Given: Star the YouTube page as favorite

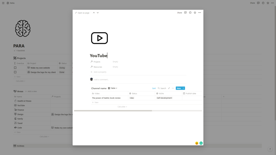Looking at the screenshot, I should point(195,13).
